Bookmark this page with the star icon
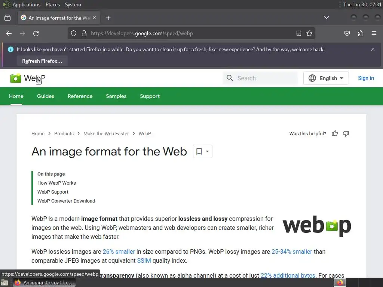Viewport: 383px width, 287px height. [x=309, y=33]
